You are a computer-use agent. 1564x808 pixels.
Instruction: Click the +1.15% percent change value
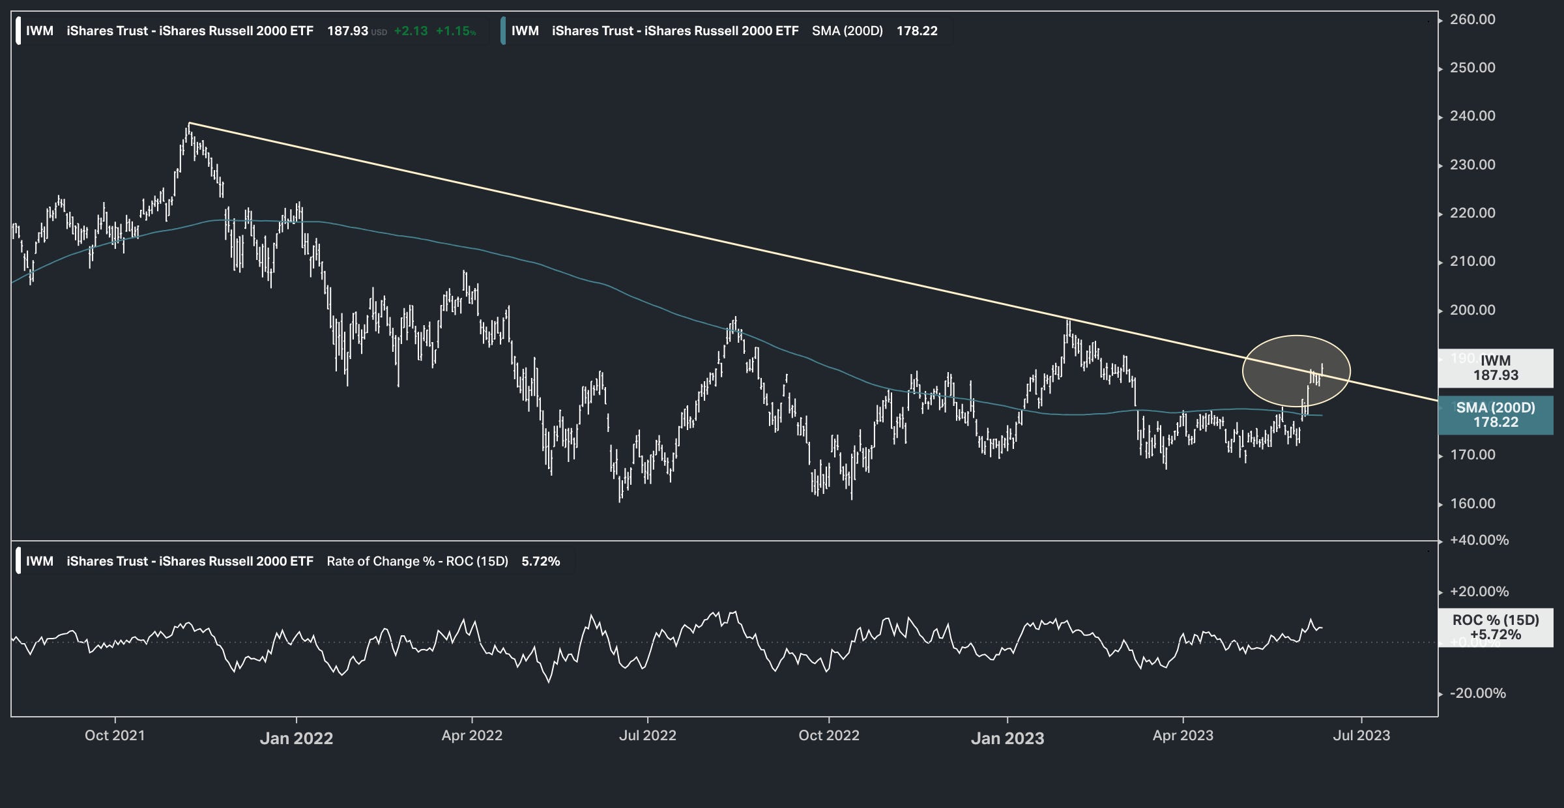(x=456, y=31)
